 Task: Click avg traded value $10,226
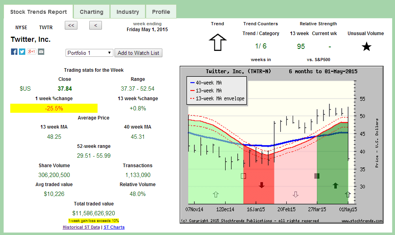click(x=54, y=194)
